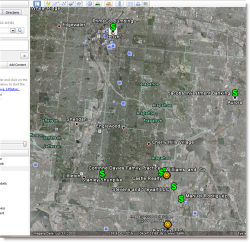The image size is (250, 242).
Task: Open the Big Toys LLC sun placemark
Action: [x=167, y=224]
